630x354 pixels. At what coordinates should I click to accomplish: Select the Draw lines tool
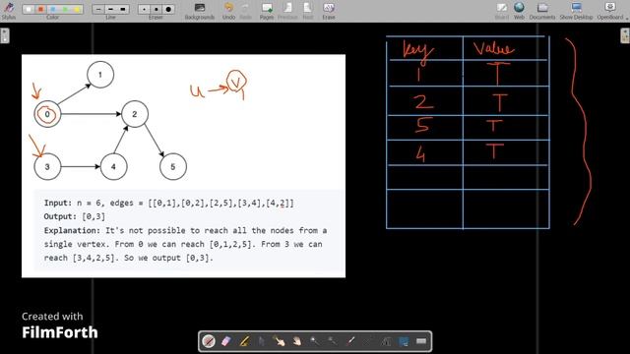click(368, 341)
